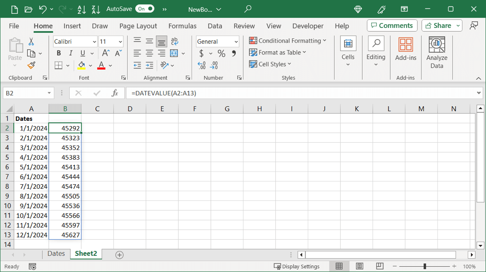Image resolution: width=486 pixels, height=272 pixels.
Task: Click the Cut scissors icon
Action: pos(31,42)
